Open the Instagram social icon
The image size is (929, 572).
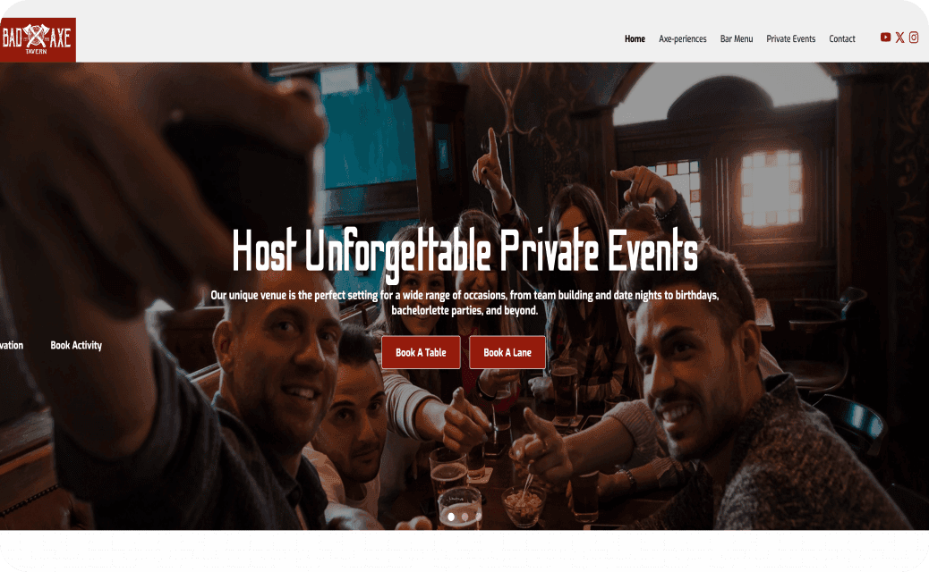pyautogui.click(x=914, y=38)
